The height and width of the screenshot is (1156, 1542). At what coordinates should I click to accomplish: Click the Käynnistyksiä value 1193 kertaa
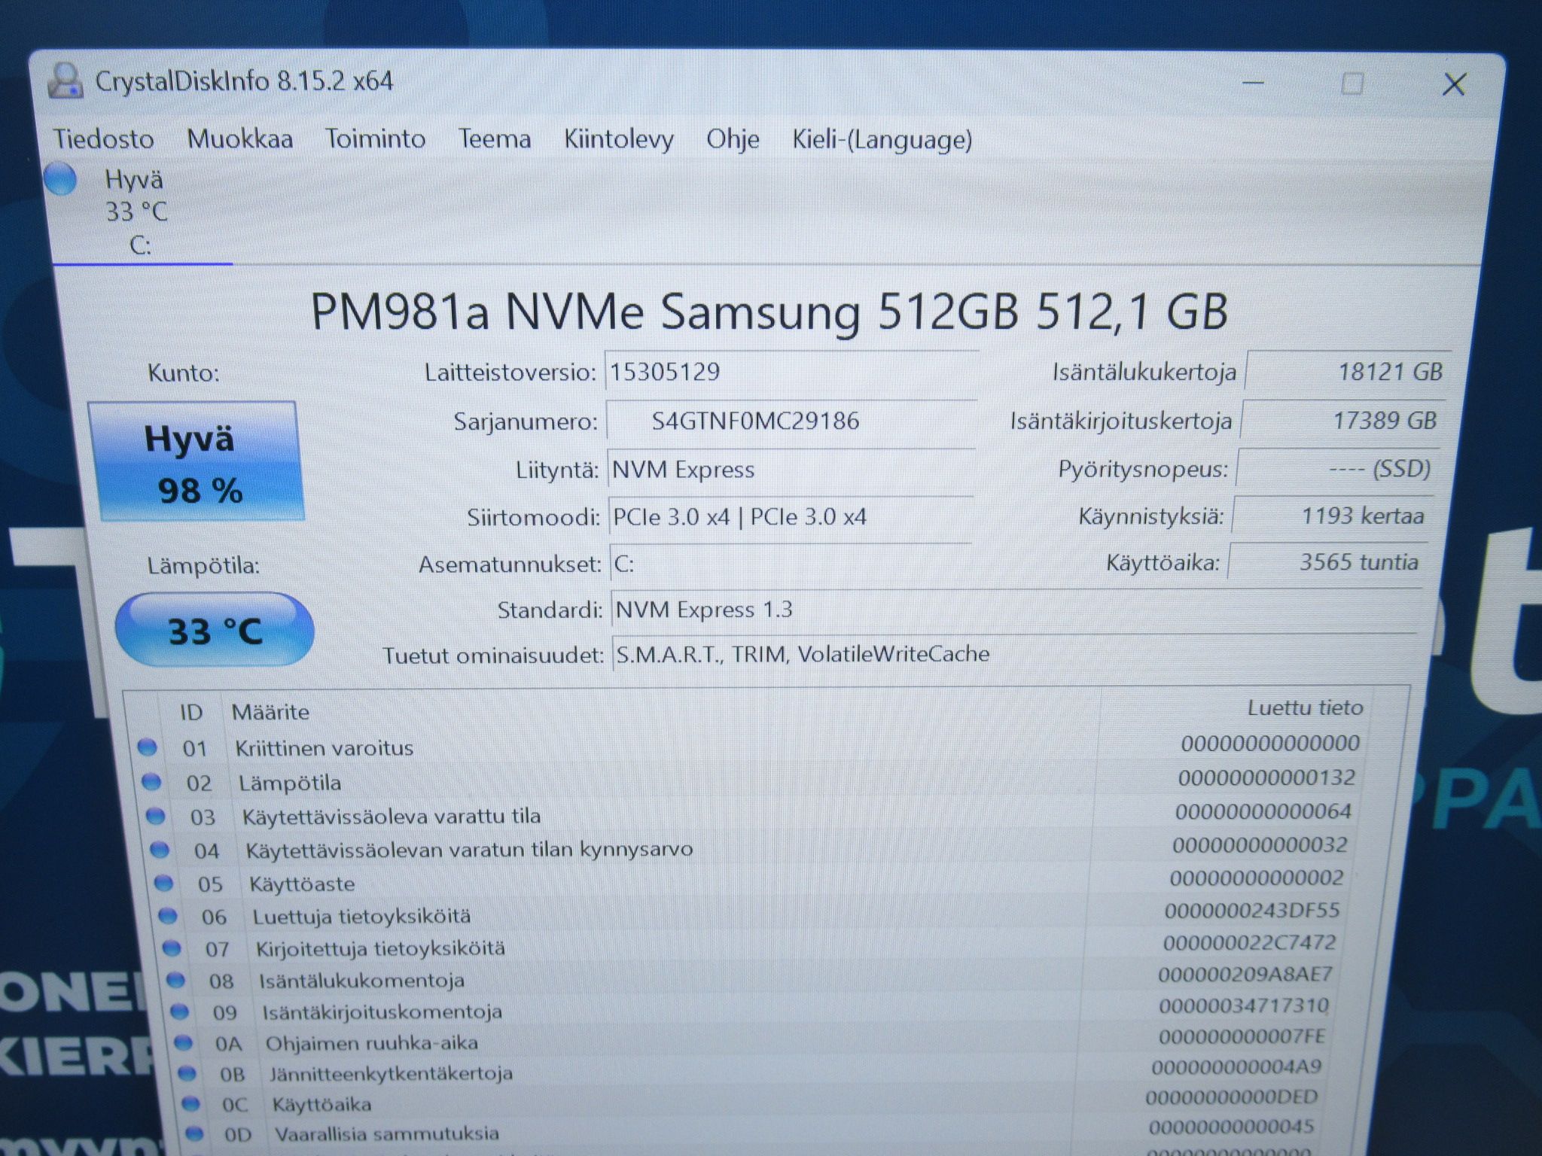1333,516
